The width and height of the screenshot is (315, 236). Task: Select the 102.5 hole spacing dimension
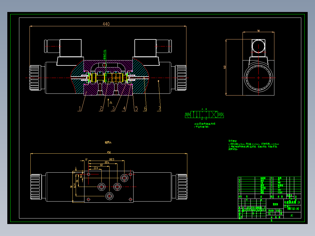(112, 159)
